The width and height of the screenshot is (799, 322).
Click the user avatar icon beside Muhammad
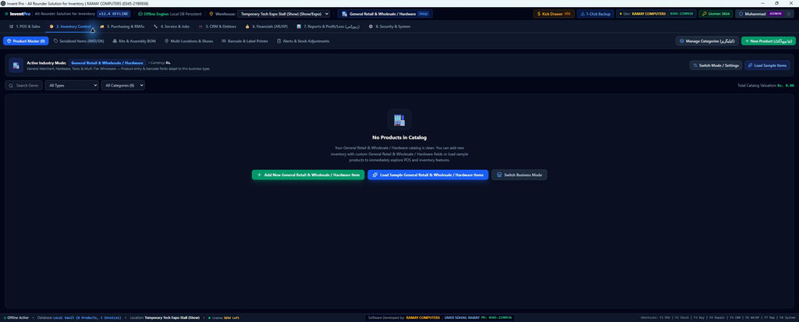(741, 14)
